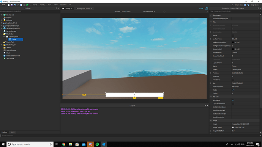Open the Windows Start menu
Image resolution: width=262 pixels, height=147 pixels.
click(x=3, y=144)
